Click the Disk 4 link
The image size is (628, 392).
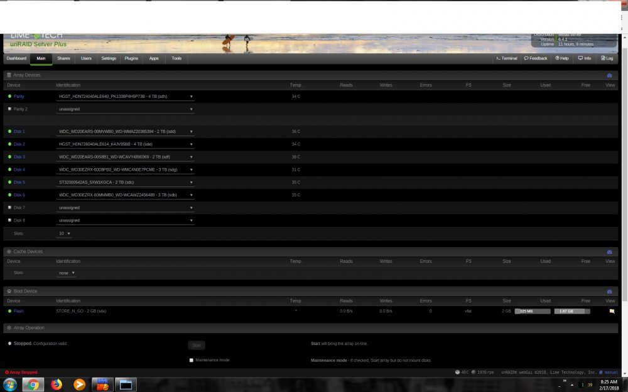pos(19,169)
